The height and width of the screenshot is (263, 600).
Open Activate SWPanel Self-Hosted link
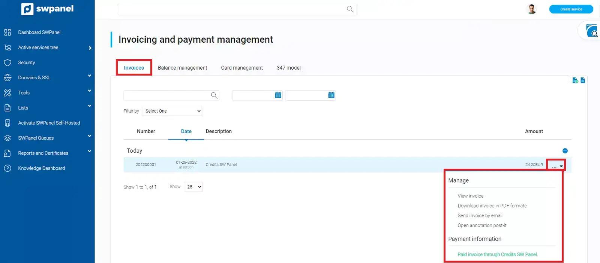click(49, 123)
